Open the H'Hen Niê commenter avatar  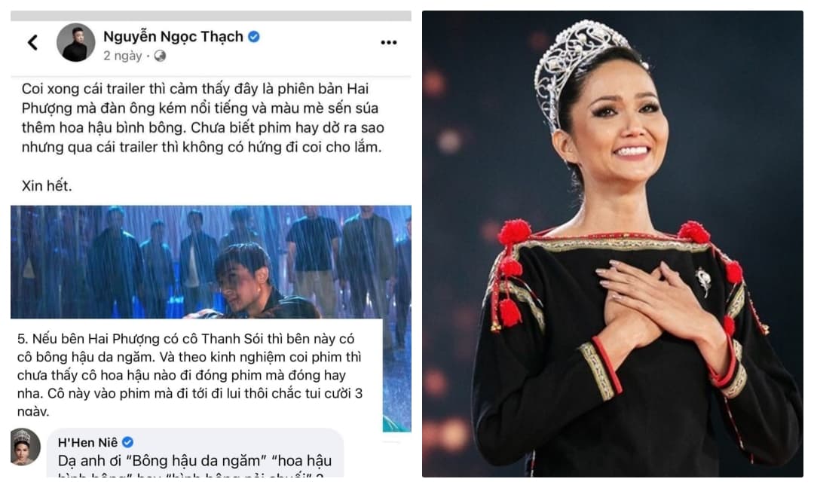tap(26, 447)
